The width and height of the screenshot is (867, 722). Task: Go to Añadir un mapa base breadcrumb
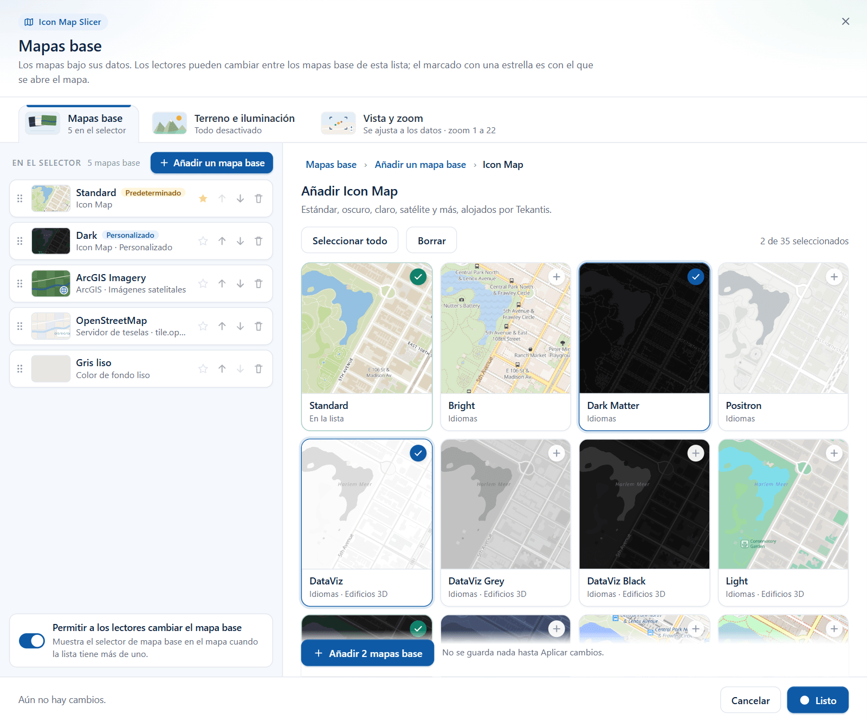coord(420,165)
